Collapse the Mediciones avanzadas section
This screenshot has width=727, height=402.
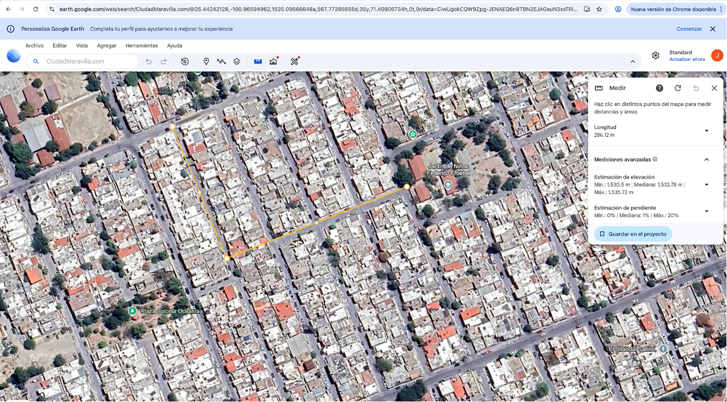tap(706, 160)
